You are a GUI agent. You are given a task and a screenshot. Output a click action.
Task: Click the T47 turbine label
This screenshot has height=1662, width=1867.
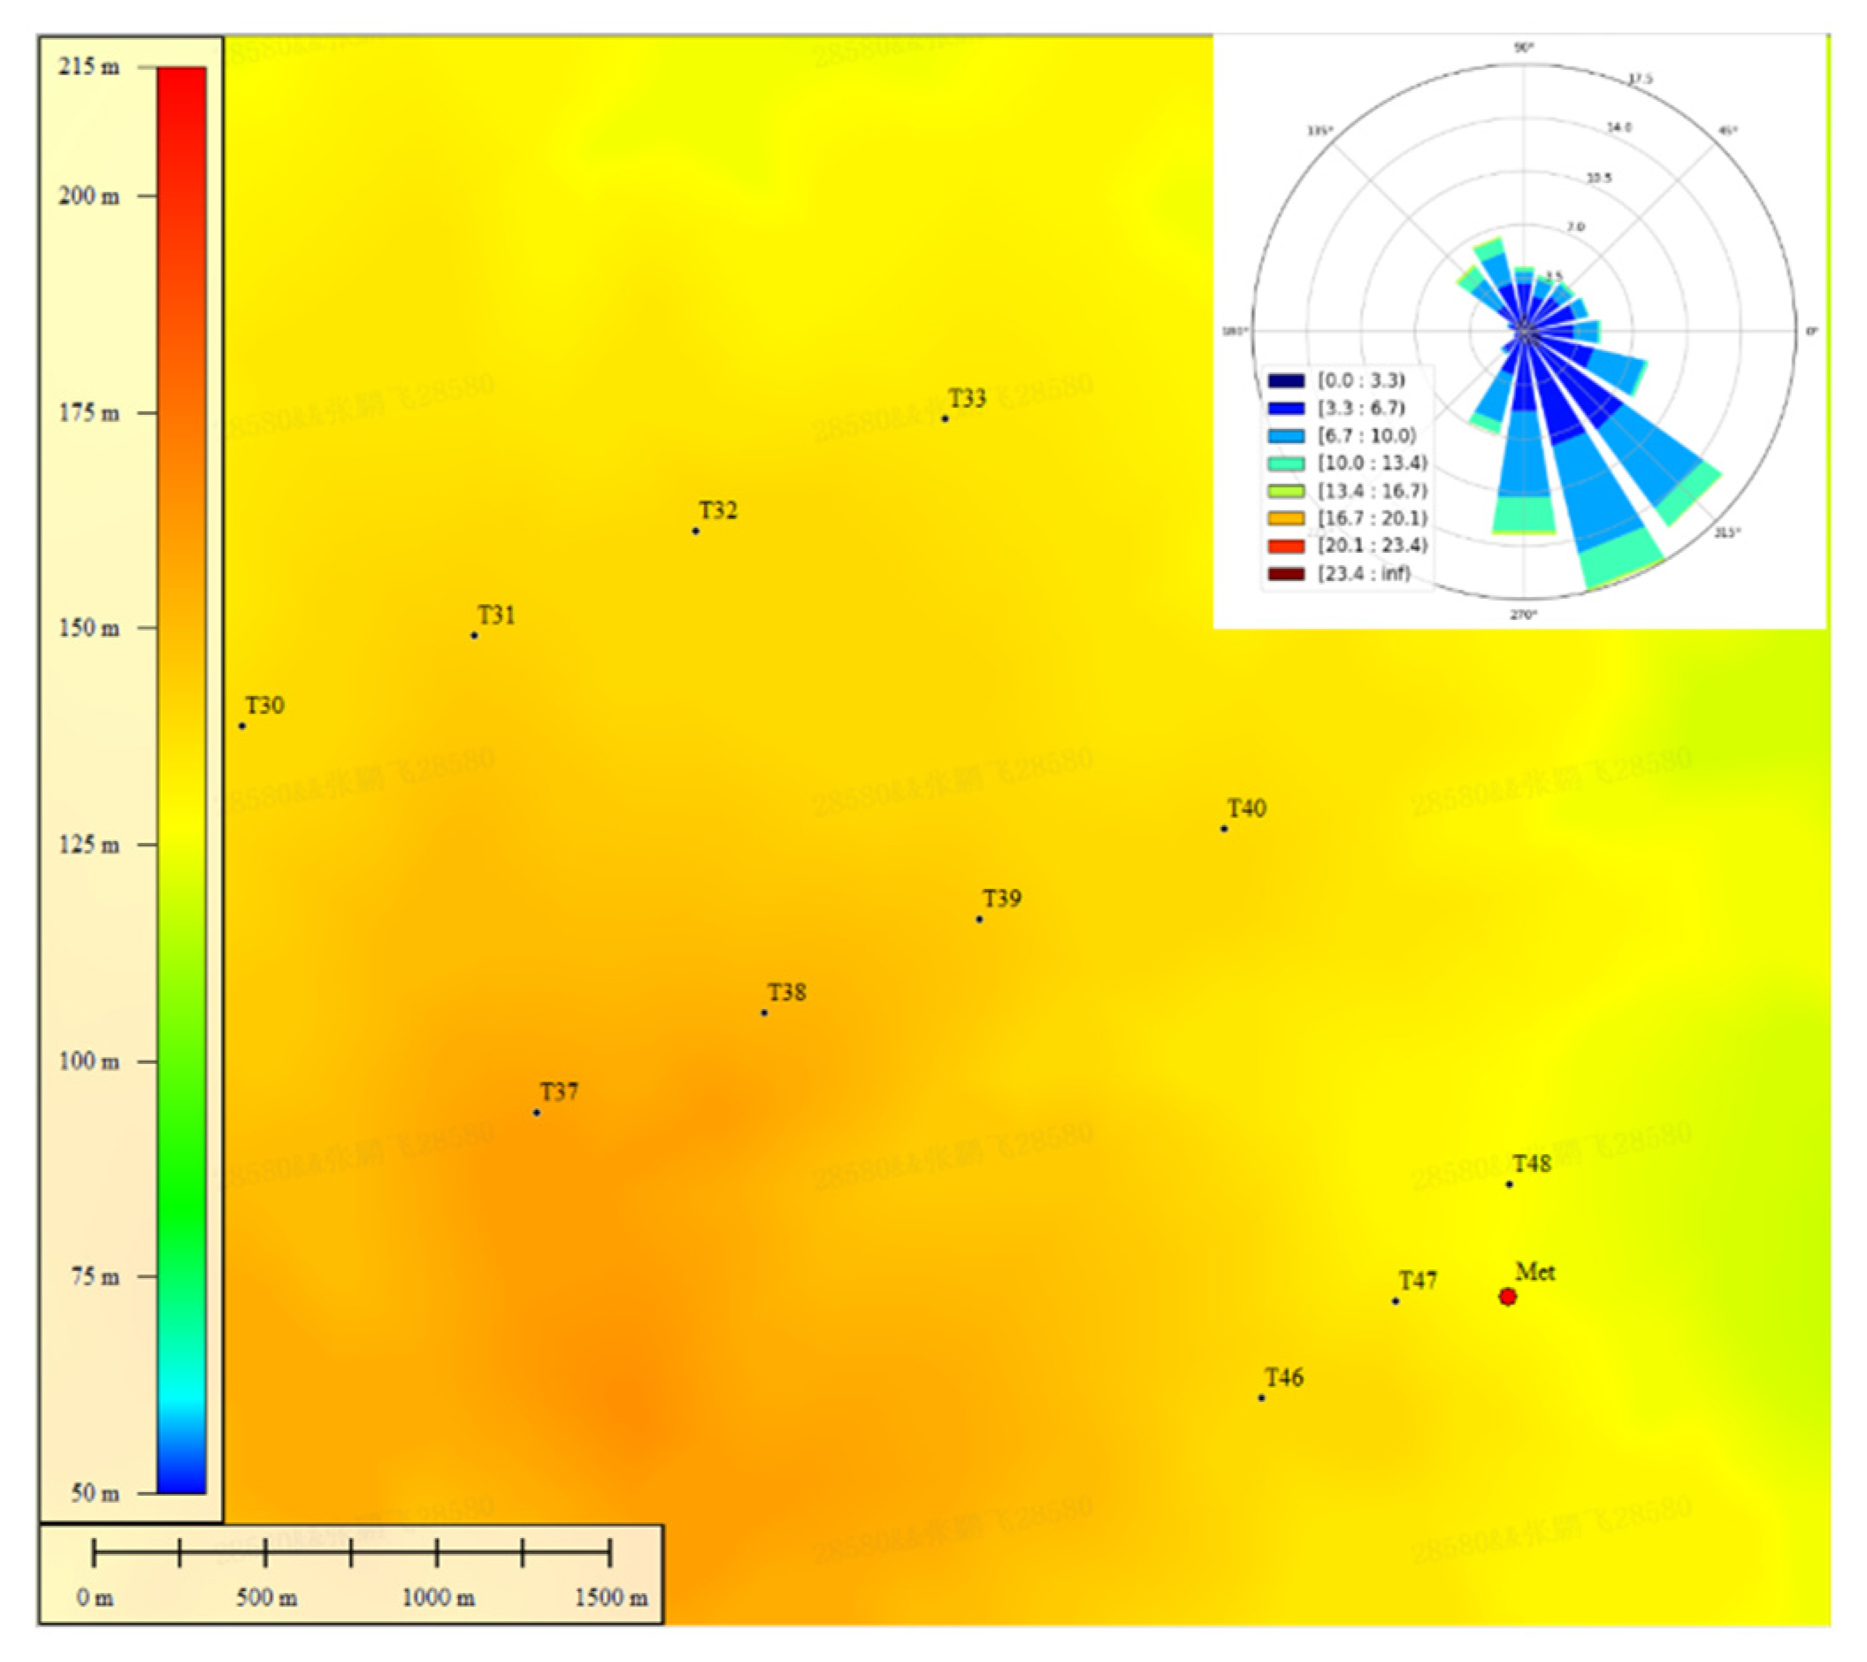tap(1418, 1281)
